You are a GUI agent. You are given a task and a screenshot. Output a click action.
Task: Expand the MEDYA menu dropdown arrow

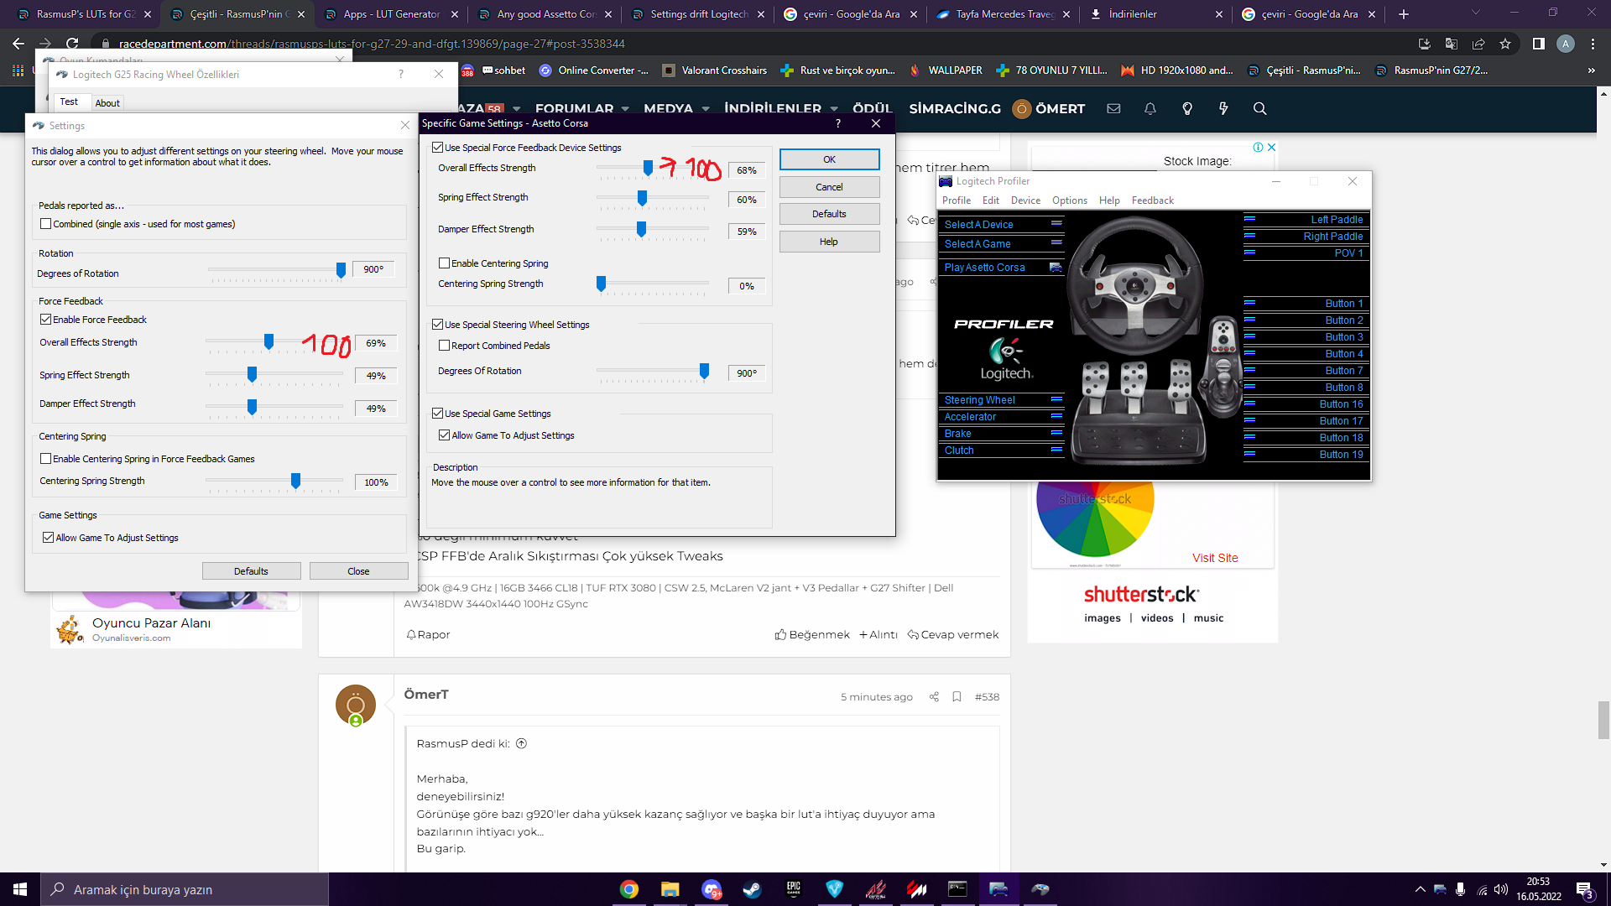click(x=706, y=109)
